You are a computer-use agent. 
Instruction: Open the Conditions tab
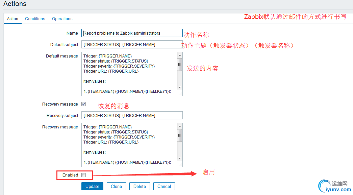tap(35, 19)
